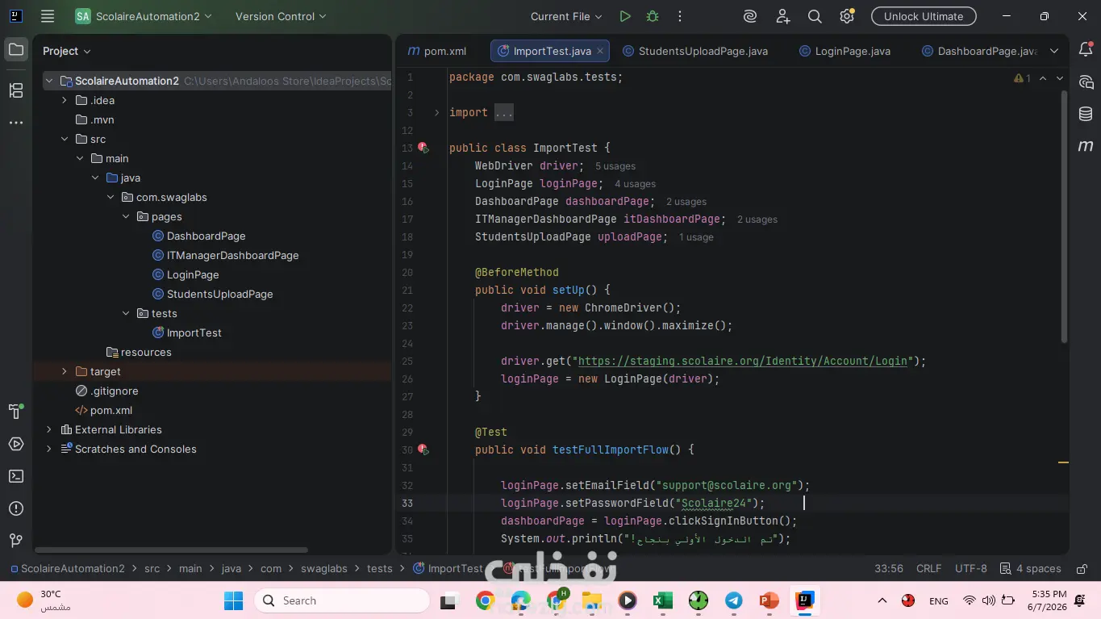The height and width of the screenshot is (619, 1101).
Task: Open the Services tool window icon
Action: 15,444
